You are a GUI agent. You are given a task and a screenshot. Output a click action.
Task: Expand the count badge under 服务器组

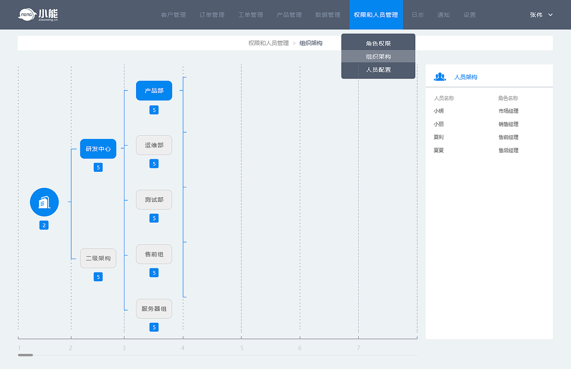(154, 327)
